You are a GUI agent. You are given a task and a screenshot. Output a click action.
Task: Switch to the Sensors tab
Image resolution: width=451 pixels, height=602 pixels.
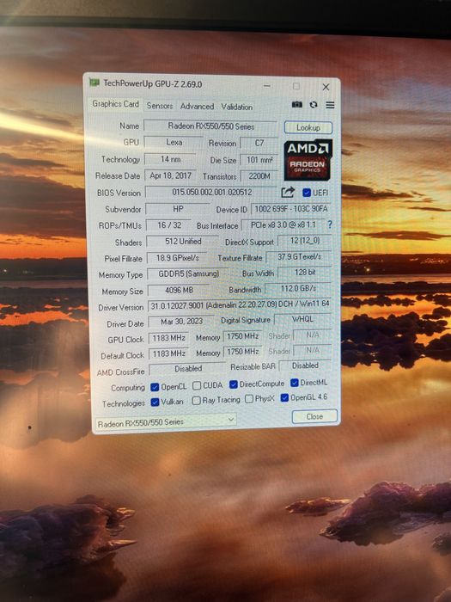tap(160, 106)
